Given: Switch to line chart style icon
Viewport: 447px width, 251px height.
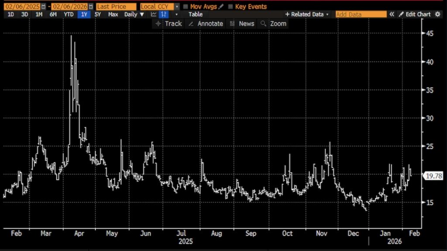Looking at the screenshot, I should tap(154, 14).
